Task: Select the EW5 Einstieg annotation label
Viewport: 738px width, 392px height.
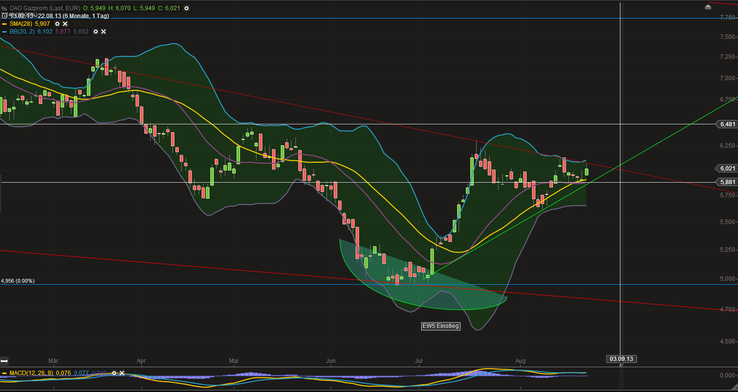Action: pyautogui.click(x=440, y=326)
